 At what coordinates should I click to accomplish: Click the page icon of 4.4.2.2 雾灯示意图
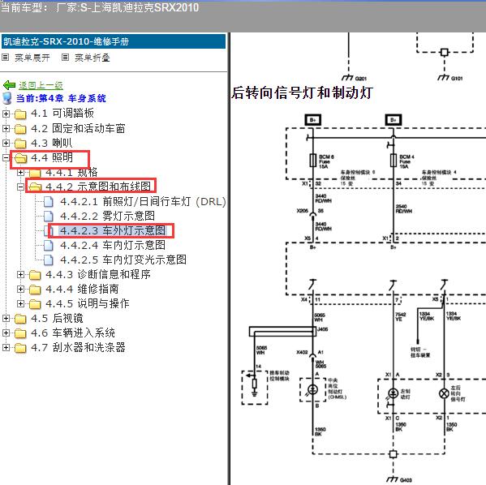point(49,217)
